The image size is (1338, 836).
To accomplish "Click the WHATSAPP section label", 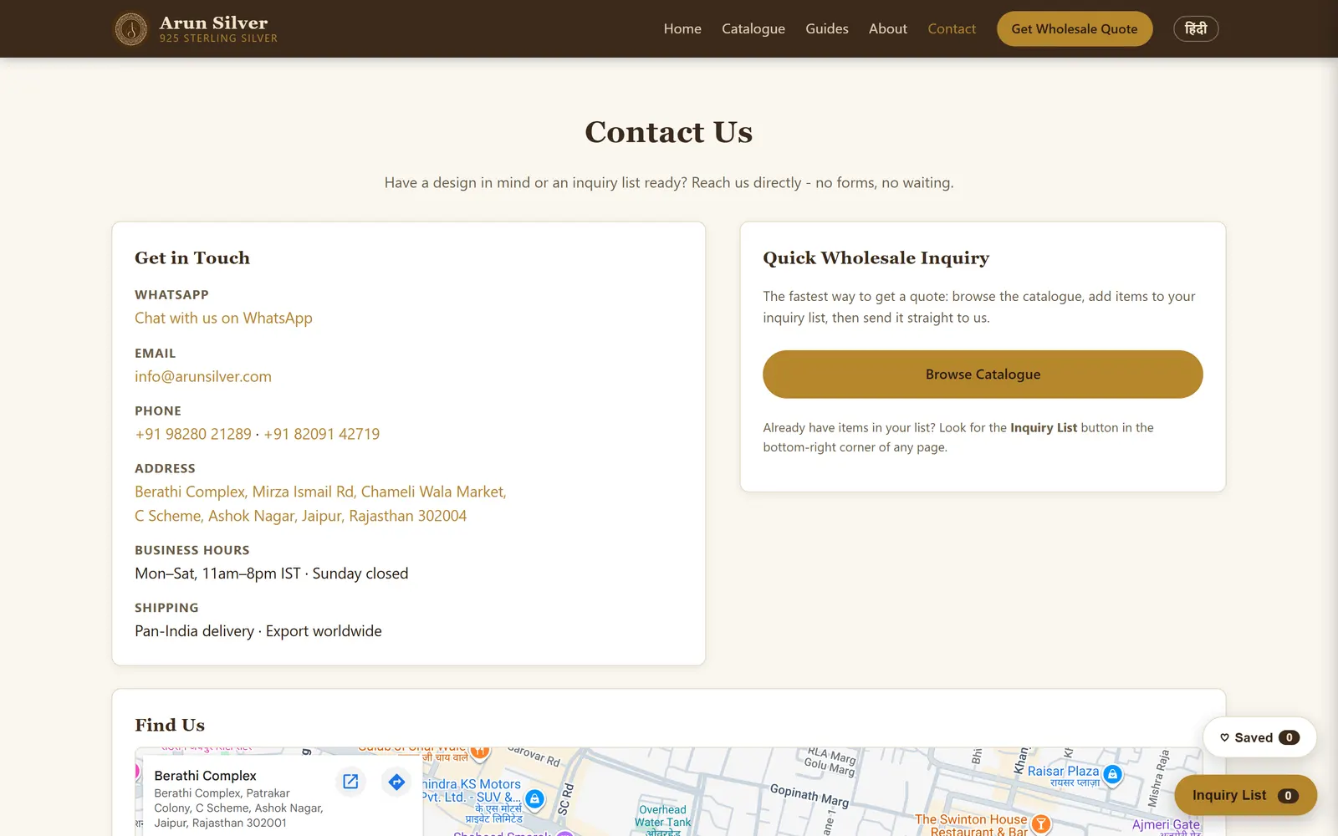I will [x=171, y=294].
